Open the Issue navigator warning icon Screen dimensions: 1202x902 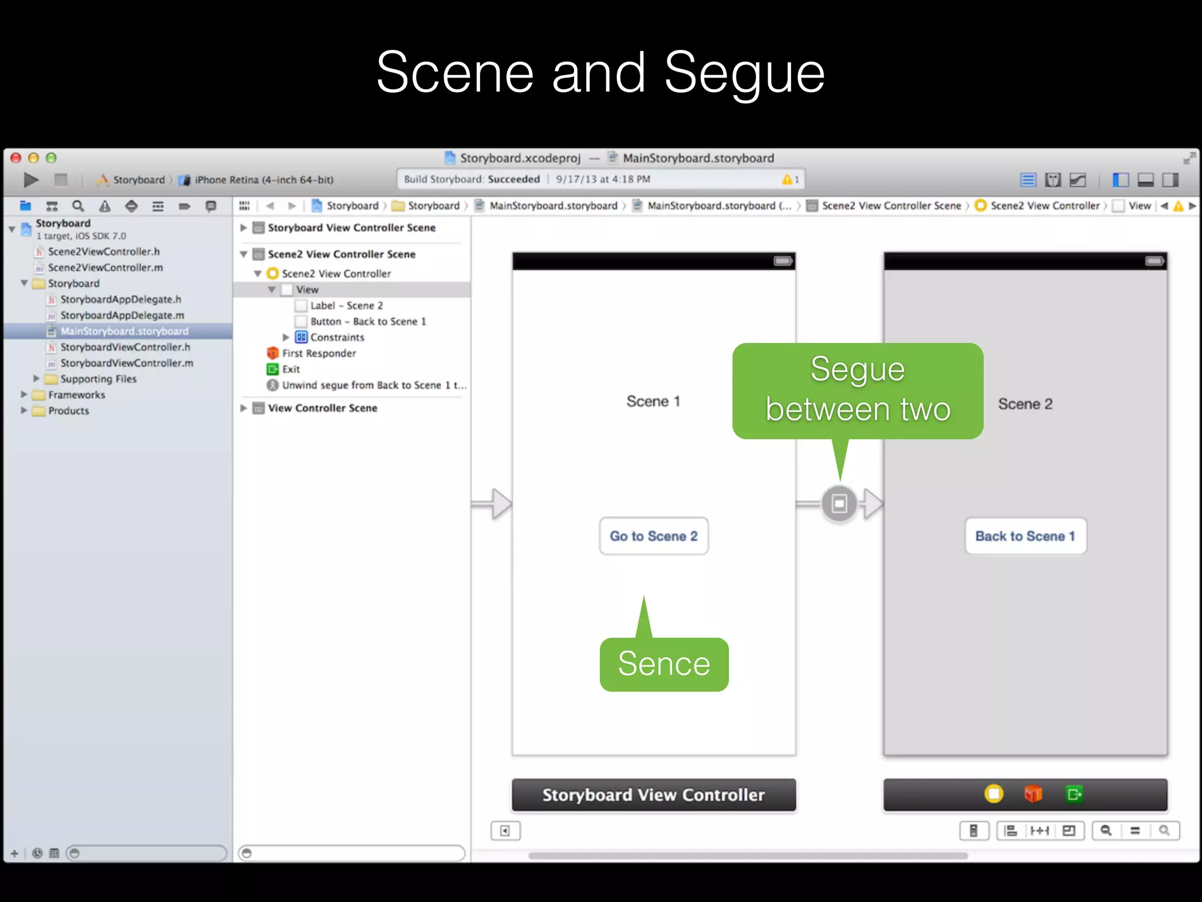coord(104,206)
